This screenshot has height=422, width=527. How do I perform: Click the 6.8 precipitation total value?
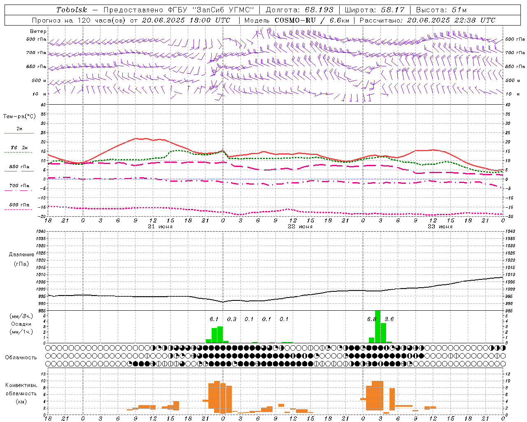(372, 319)
